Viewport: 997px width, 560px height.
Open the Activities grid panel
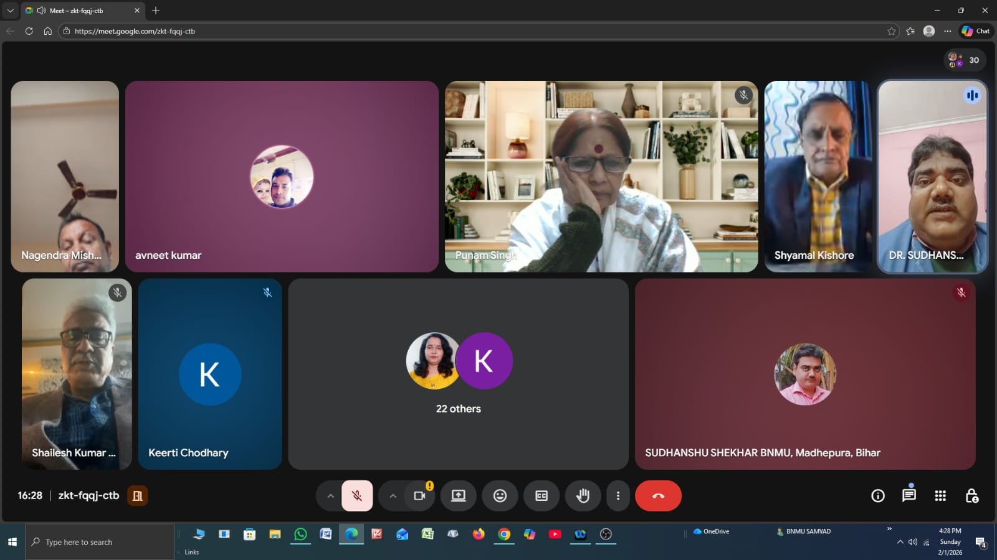[x=940, y=496]
